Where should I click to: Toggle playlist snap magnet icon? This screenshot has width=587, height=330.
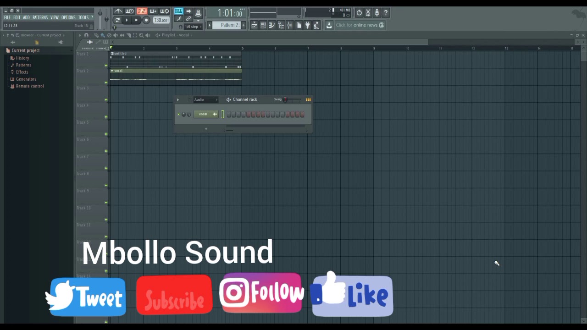[x=86, y=35]
